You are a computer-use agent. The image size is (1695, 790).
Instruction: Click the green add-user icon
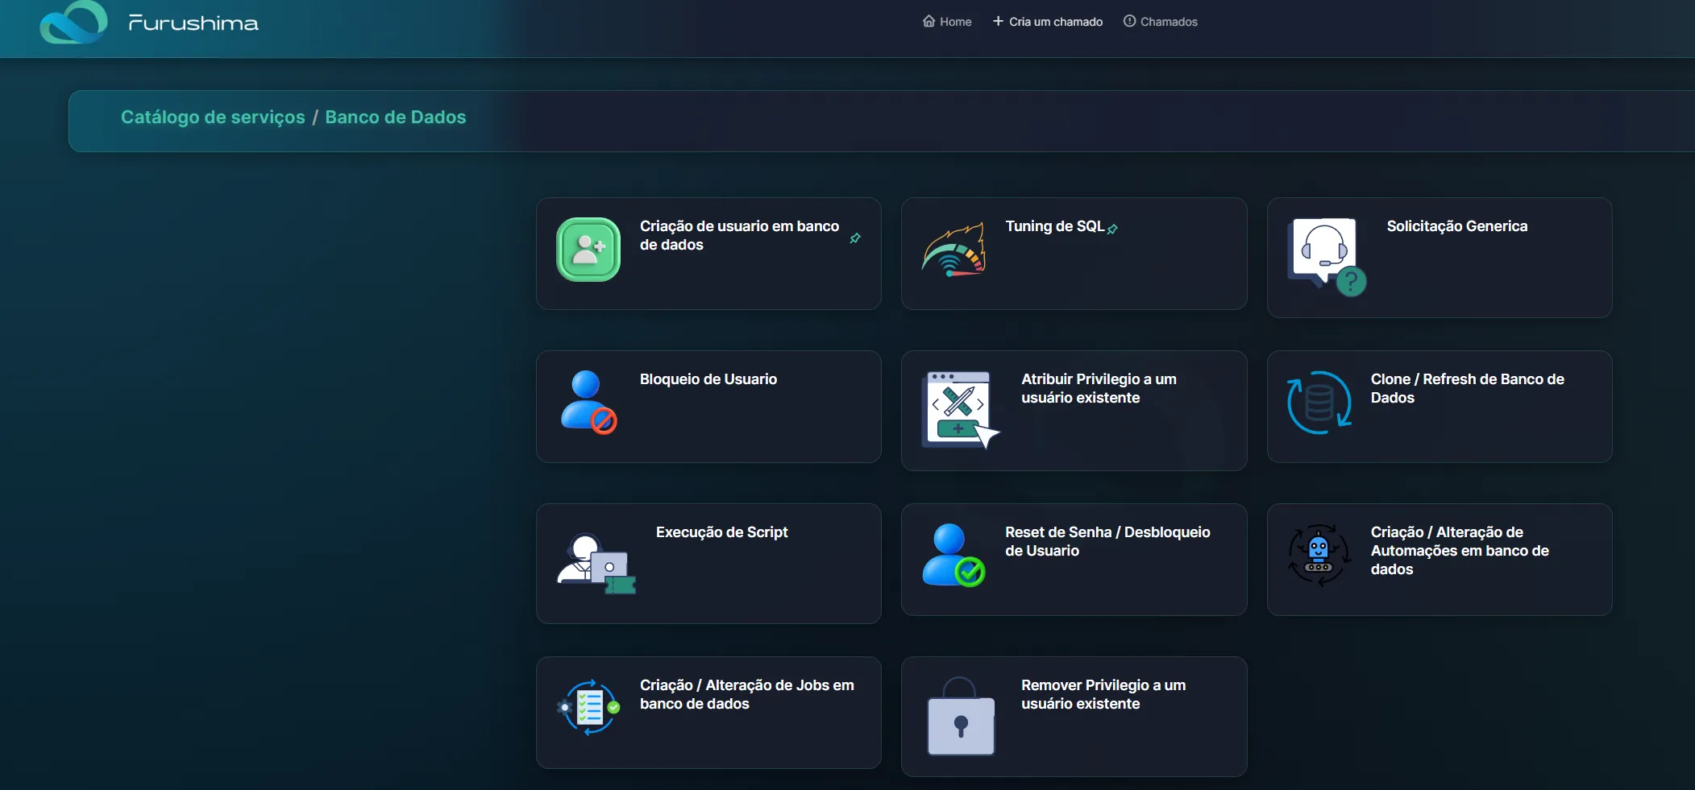588,250
